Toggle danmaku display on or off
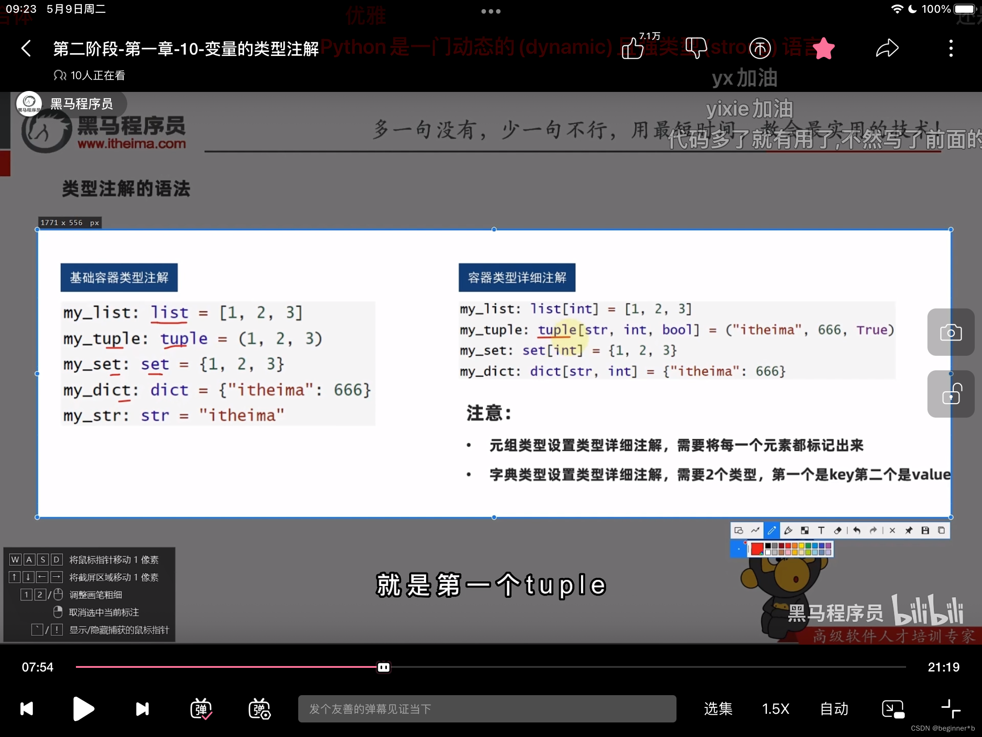This screenshot has width=982, height=737. point(201,709)
